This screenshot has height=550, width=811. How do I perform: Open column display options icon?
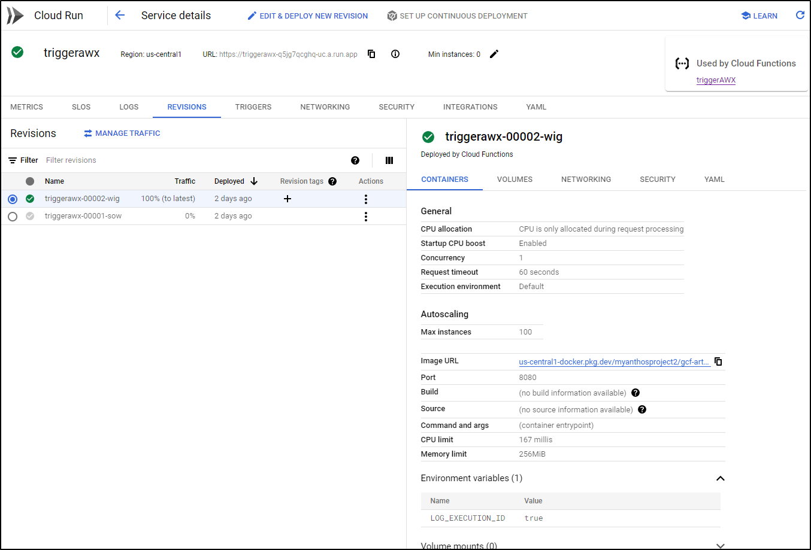click(x=389, y=160)
